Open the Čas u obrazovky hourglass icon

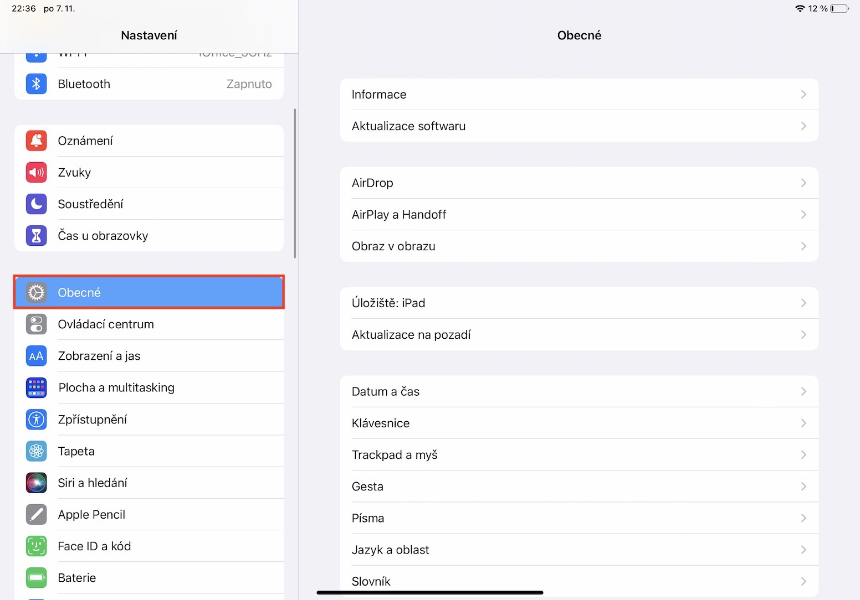36,236
